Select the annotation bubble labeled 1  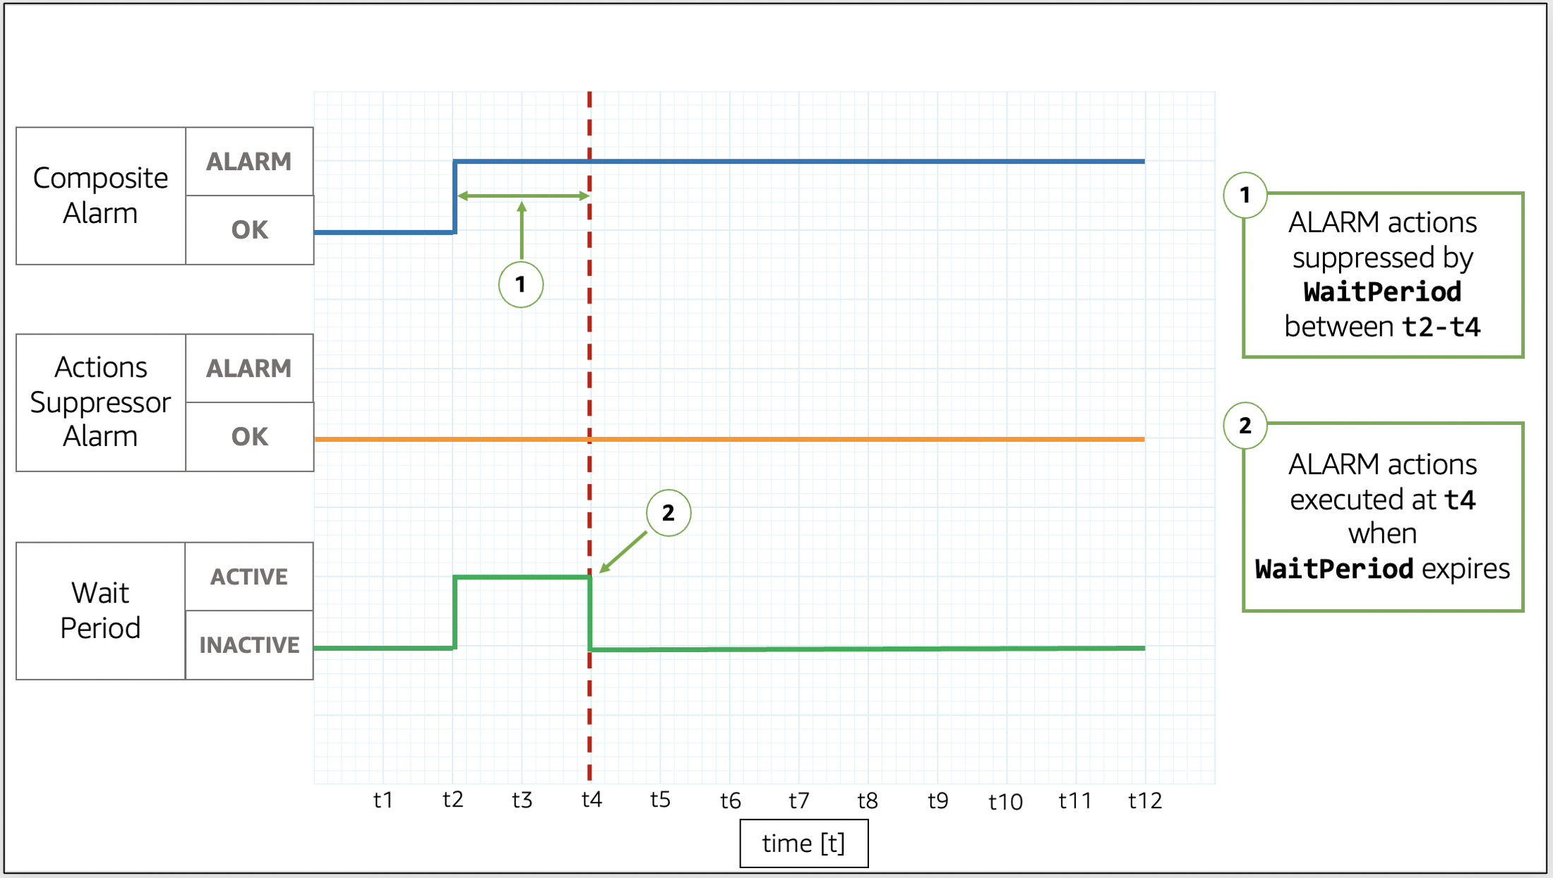[516, 285]
